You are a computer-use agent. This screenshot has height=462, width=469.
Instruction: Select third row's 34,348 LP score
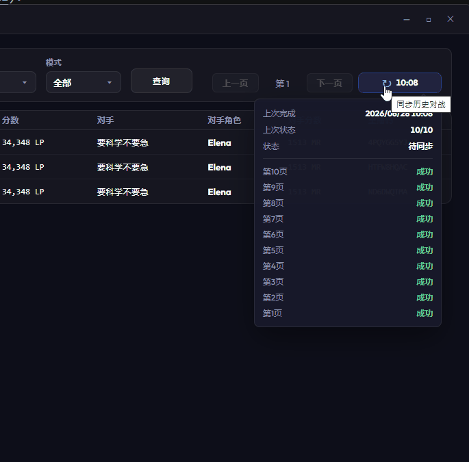coord(23,192)
